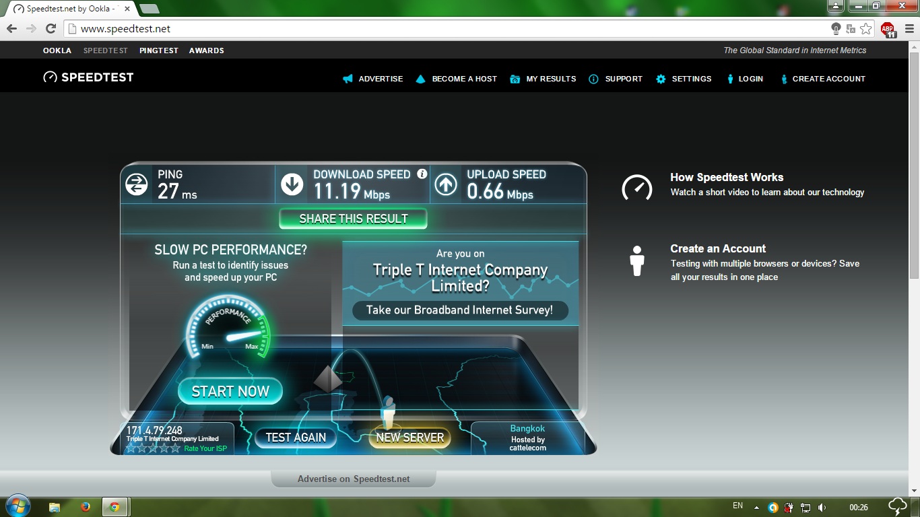Click the Create Account person icon

click(x=784, y=79)
